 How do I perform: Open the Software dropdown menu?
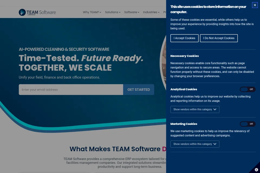[132, 12]
